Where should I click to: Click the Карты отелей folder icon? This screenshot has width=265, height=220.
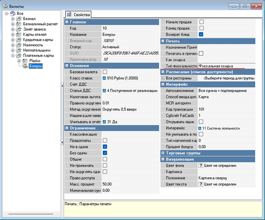pos(19,35)
